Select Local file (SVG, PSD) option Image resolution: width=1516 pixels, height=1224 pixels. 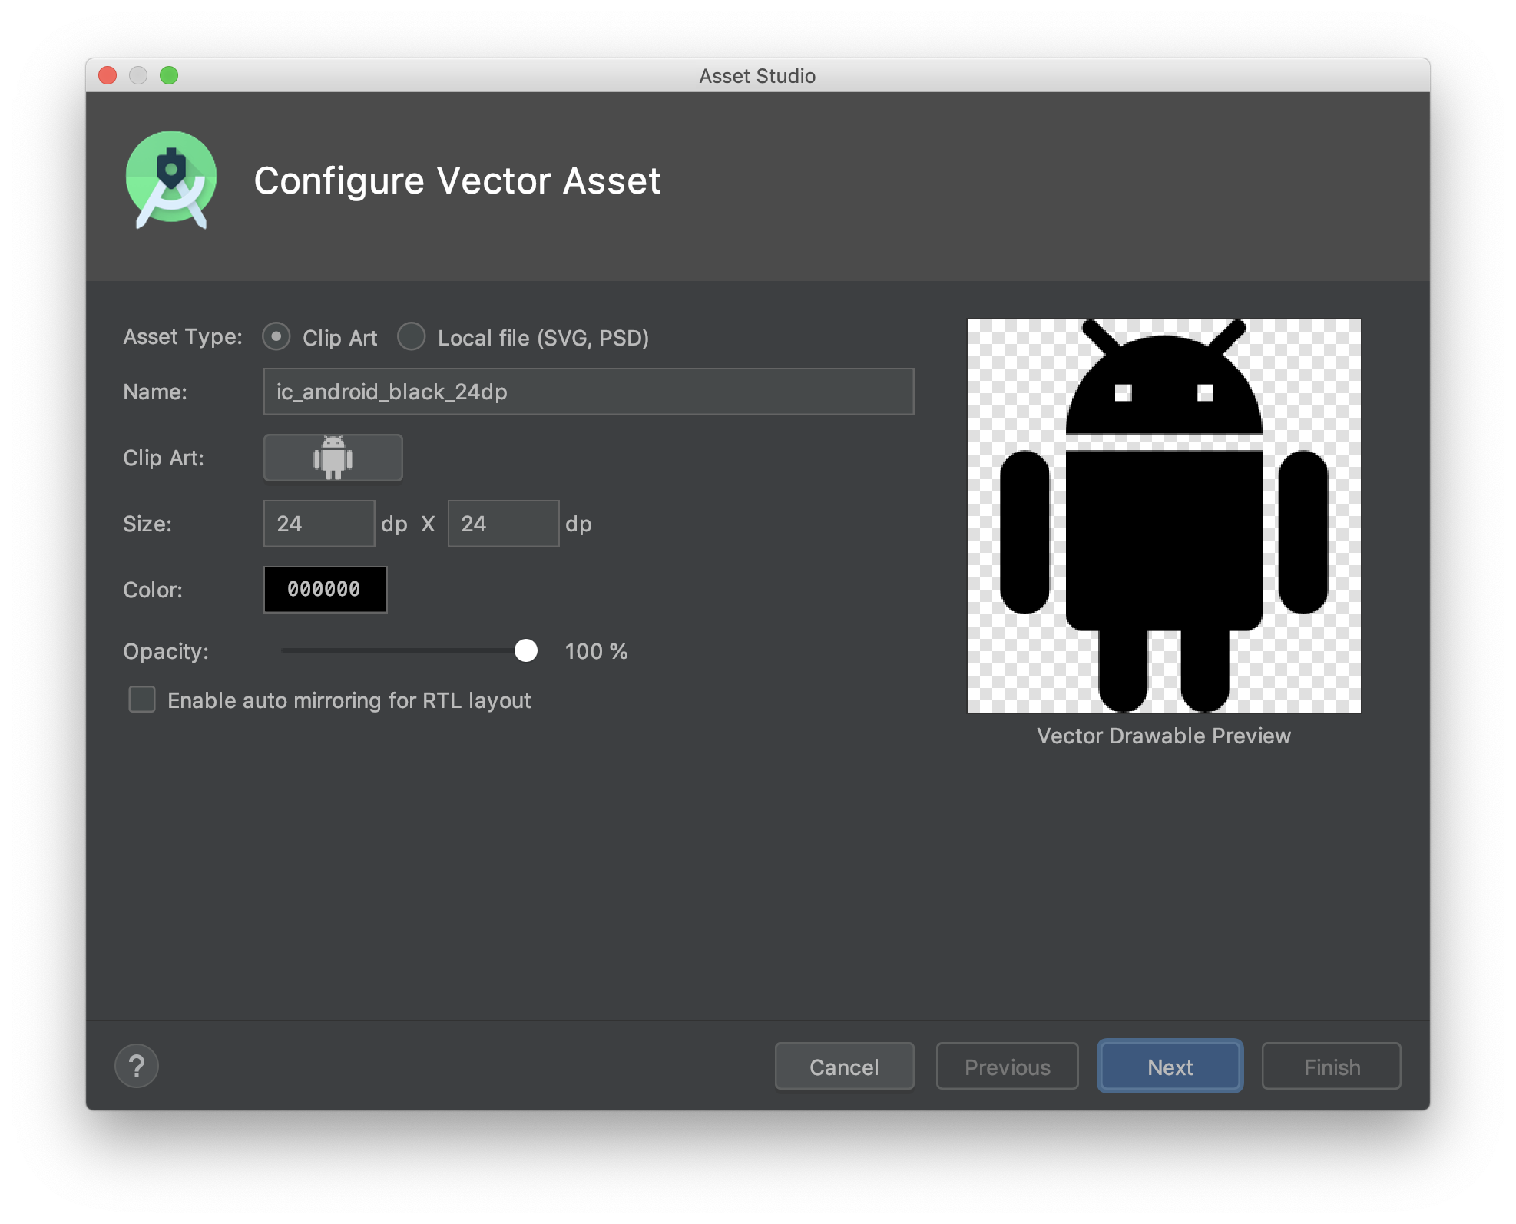coord(412,337)
